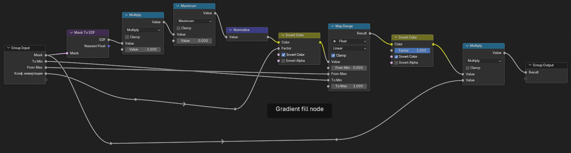571x153 pixels.
Task: Collapse the Maximum node
Action: pos(178,6)
